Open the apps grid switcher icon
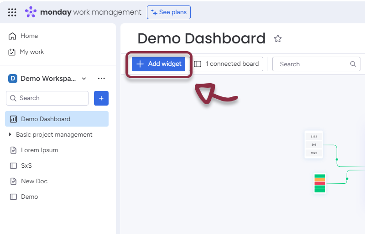Image resolution: width=365 pixels, height=234 pixels. pyautogui.click(x=12, y=12)
